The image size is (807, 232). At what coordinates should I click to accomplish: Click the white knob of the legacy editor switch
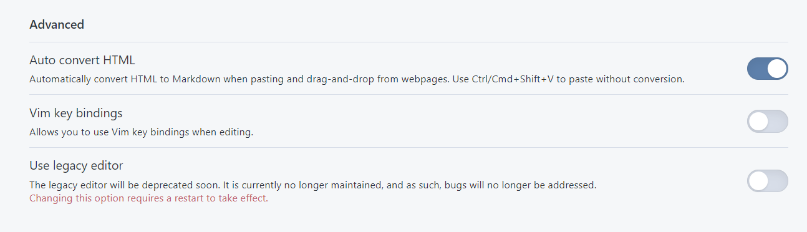tap(758, 181)
